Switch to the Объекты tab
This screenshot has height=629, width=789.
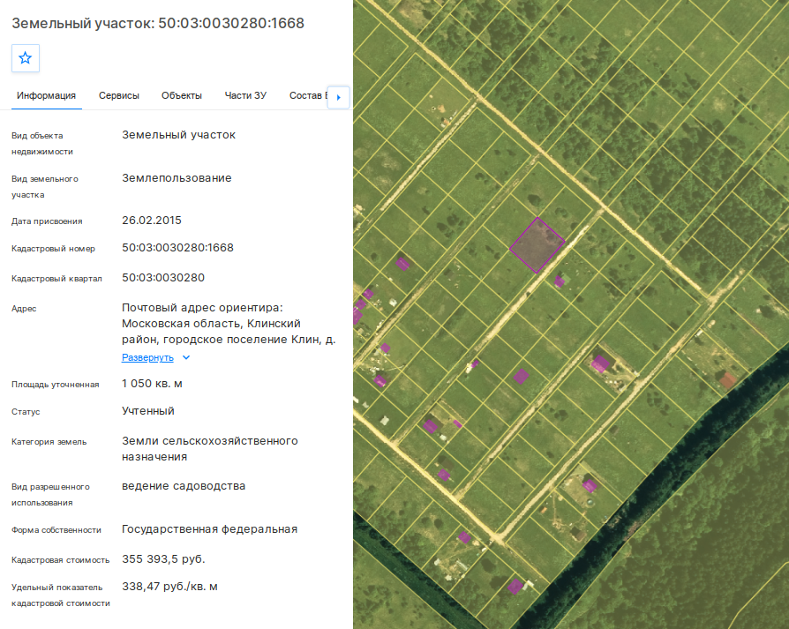click(x=182, y=95)
